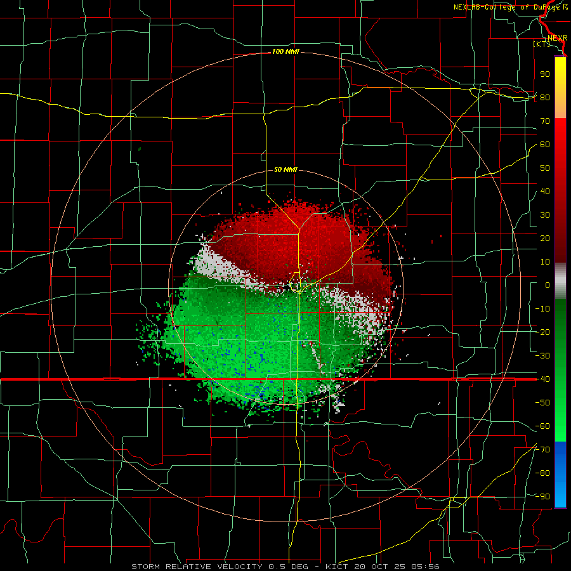Click the 30 value on the velocity scale

[545, 215]
